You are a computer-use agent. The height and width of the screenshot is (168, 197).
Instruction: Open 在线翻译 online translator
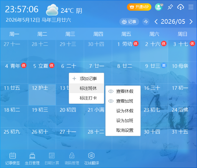[x=91, y=159]
